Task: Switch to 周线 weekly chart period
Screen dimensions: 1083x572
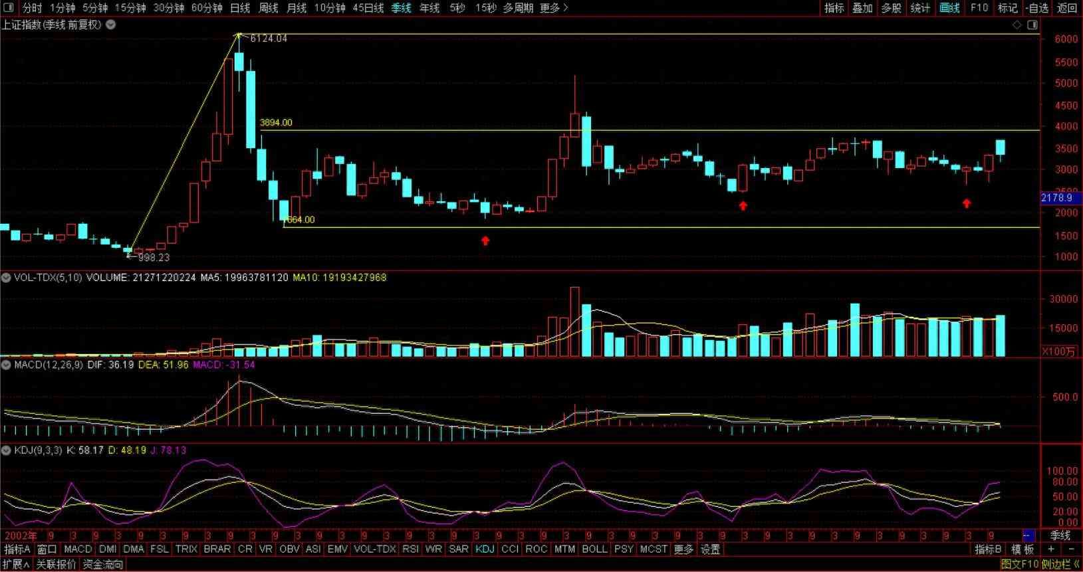Action: (268, 8)
